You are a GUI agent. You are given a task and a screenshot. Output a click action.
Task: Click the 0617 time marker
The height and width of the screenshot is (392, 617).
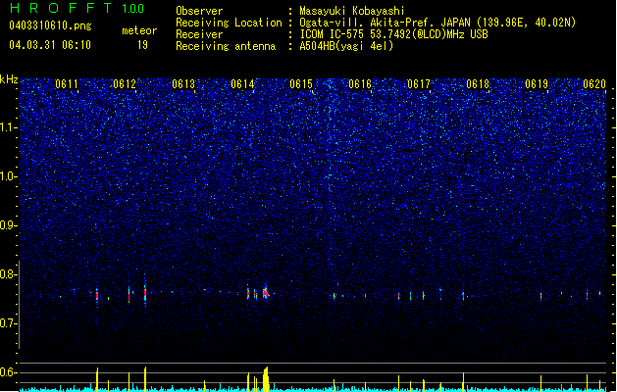[x=419, y=84]
